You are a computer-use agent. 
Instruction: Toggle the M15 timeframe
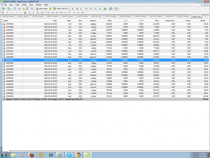[x=57, y=12]
